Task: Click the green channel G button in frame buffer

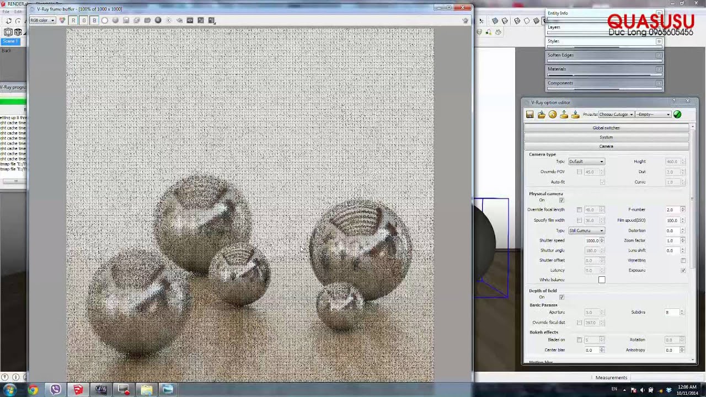Action: [x=84, y=20]
